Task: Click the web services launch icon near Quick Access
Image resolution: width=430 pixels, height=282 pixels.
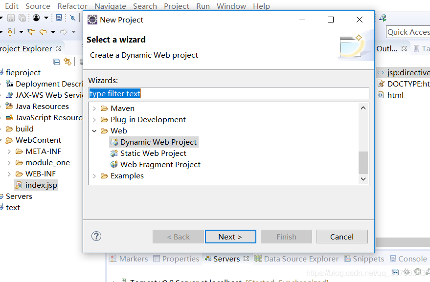Action: (x=383, y=18)
